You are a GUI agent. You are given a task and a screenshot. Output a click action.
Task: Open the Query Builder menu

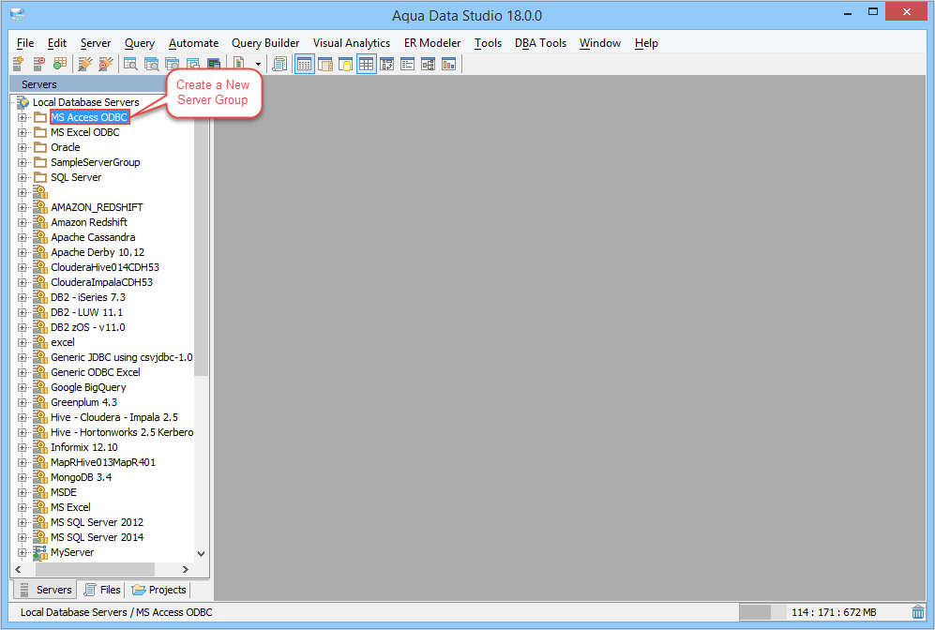pos(265,43)
